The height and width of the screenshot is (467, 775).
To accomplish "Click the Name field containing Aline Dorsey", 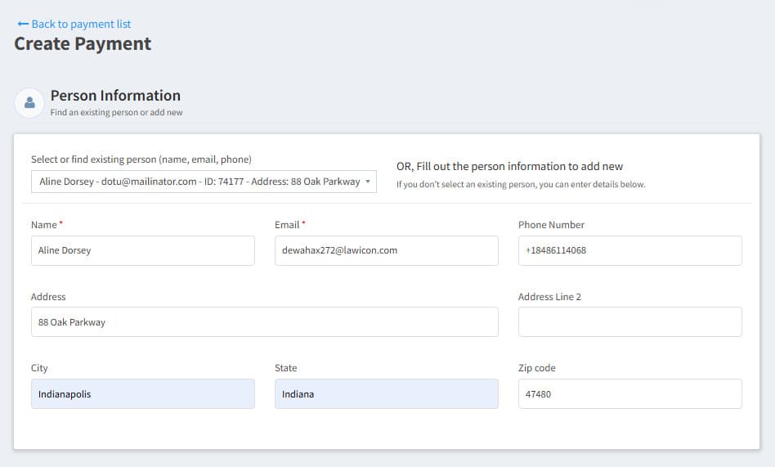I will pos(143,250).
